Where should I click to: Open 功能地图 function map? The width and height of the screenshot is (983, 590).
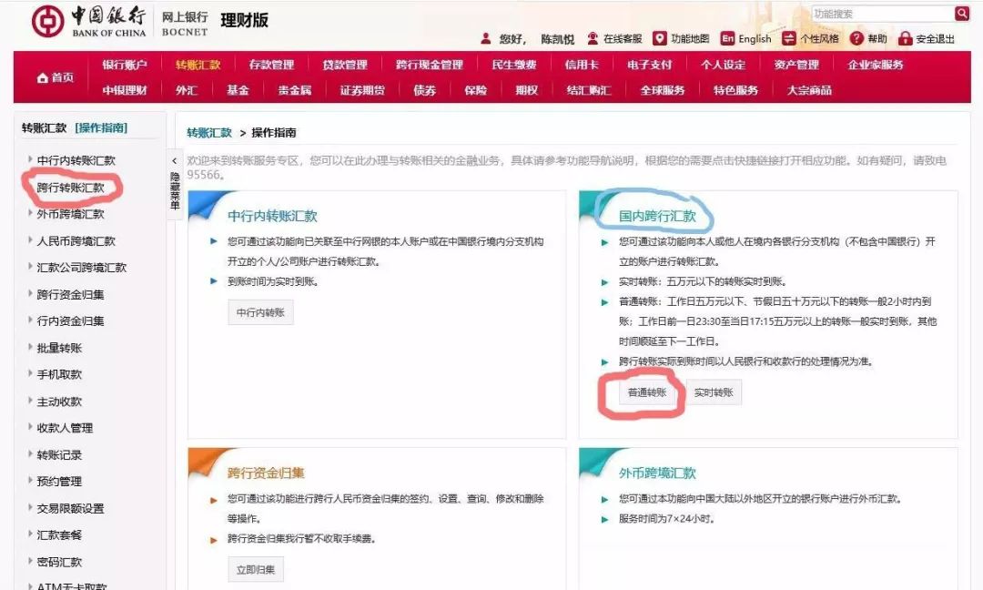(x=681, y=38)
